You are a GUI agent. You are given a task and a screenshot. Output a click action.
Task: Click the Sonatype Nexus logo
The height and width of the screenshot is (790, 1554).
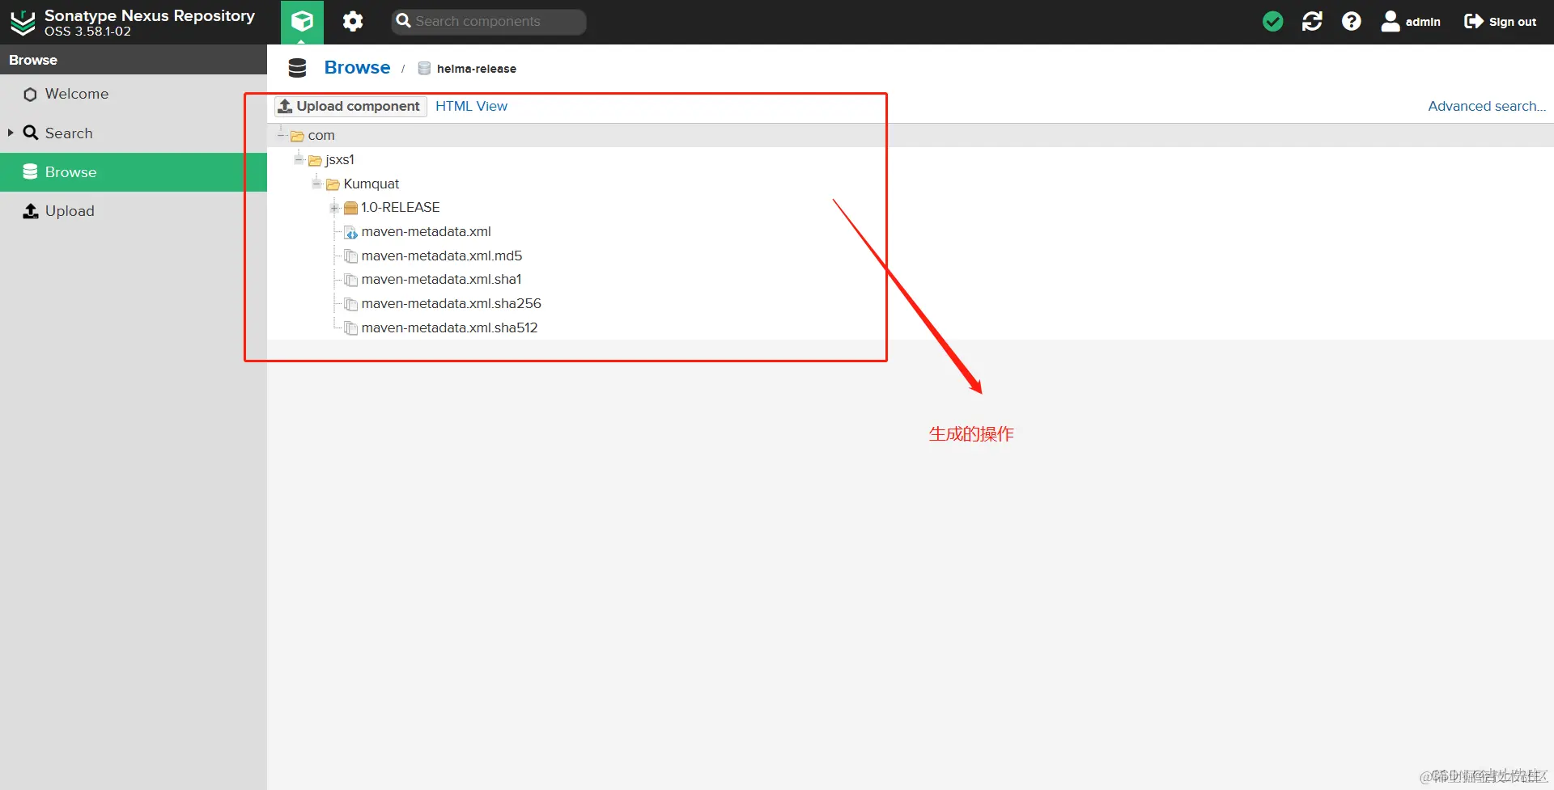coord(23,22)
